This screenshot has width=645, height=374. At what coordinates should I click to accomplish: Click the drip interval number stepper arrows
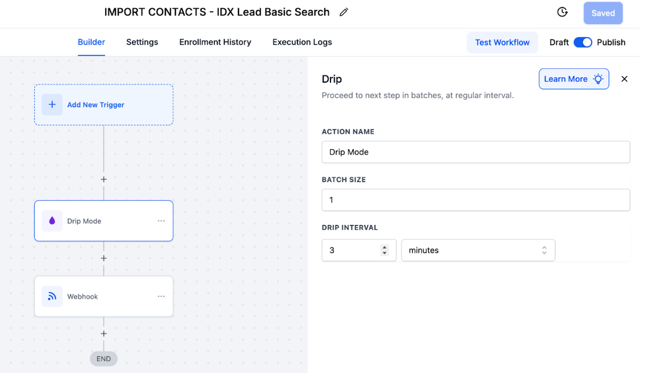click(x=384, y=250)
